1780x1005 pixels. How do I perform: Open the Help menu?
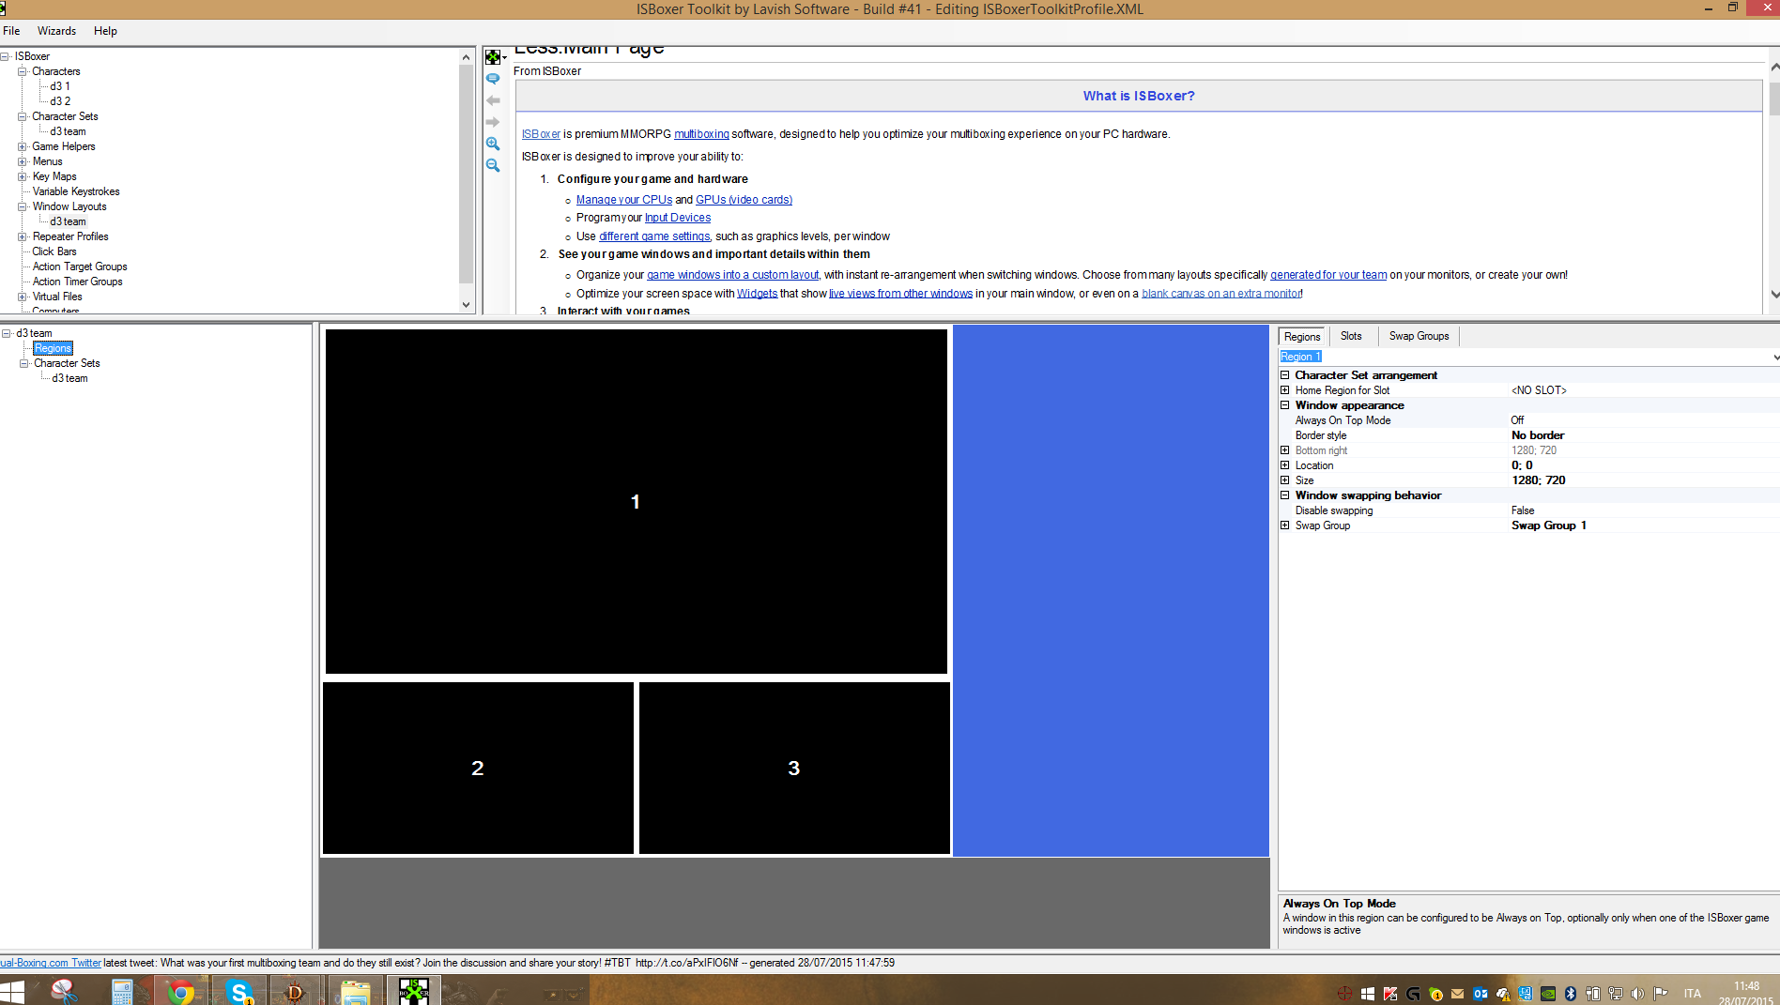point(105,31)
